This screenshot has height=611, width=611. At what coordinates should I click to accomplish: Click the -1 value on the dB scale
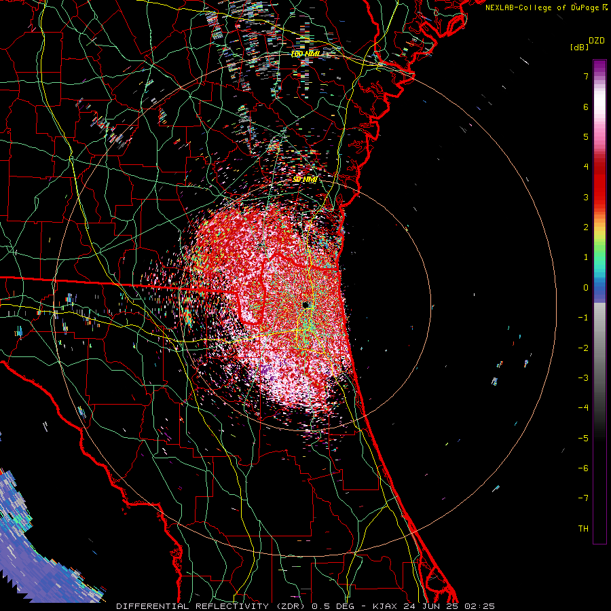point(583,318)
